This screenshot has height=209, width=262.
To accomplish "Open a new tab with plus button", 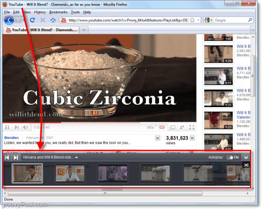I will coord(84,30).
